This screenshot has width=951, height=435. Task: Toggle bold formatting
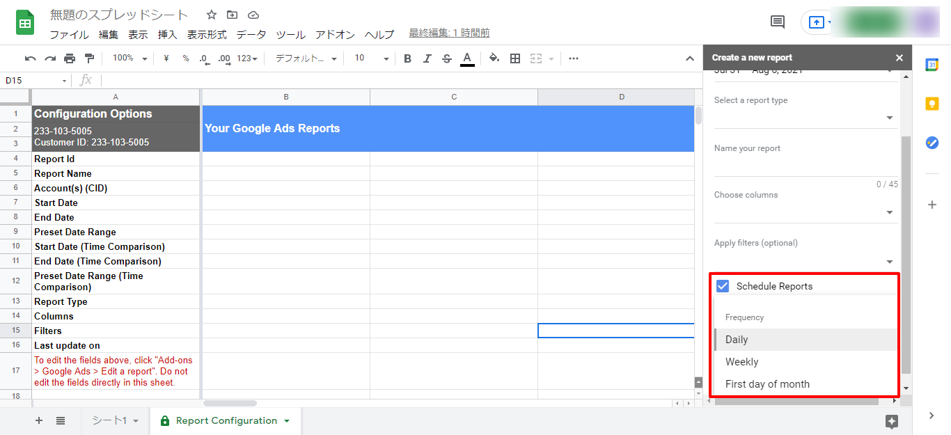click(408, 58)
